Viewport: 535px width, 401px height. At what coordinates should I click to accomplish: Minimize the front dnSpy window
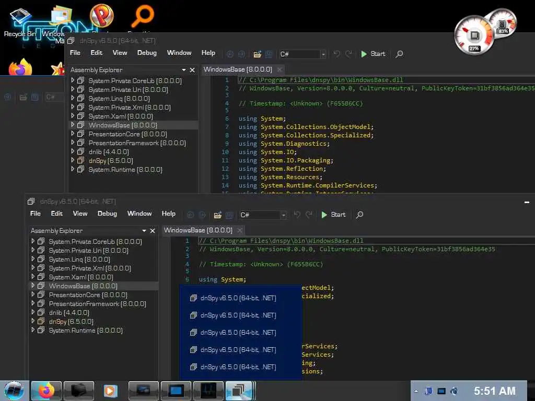click(527, 202)
